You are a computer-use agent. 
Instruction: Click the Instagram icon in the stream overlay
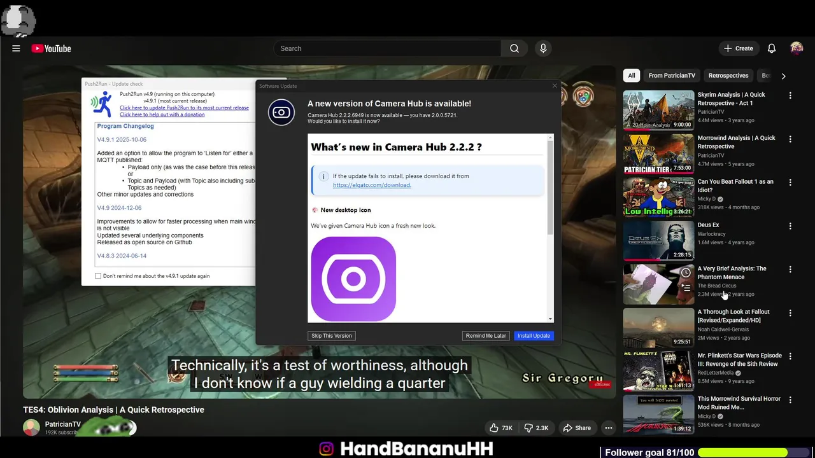pos(327,449)
